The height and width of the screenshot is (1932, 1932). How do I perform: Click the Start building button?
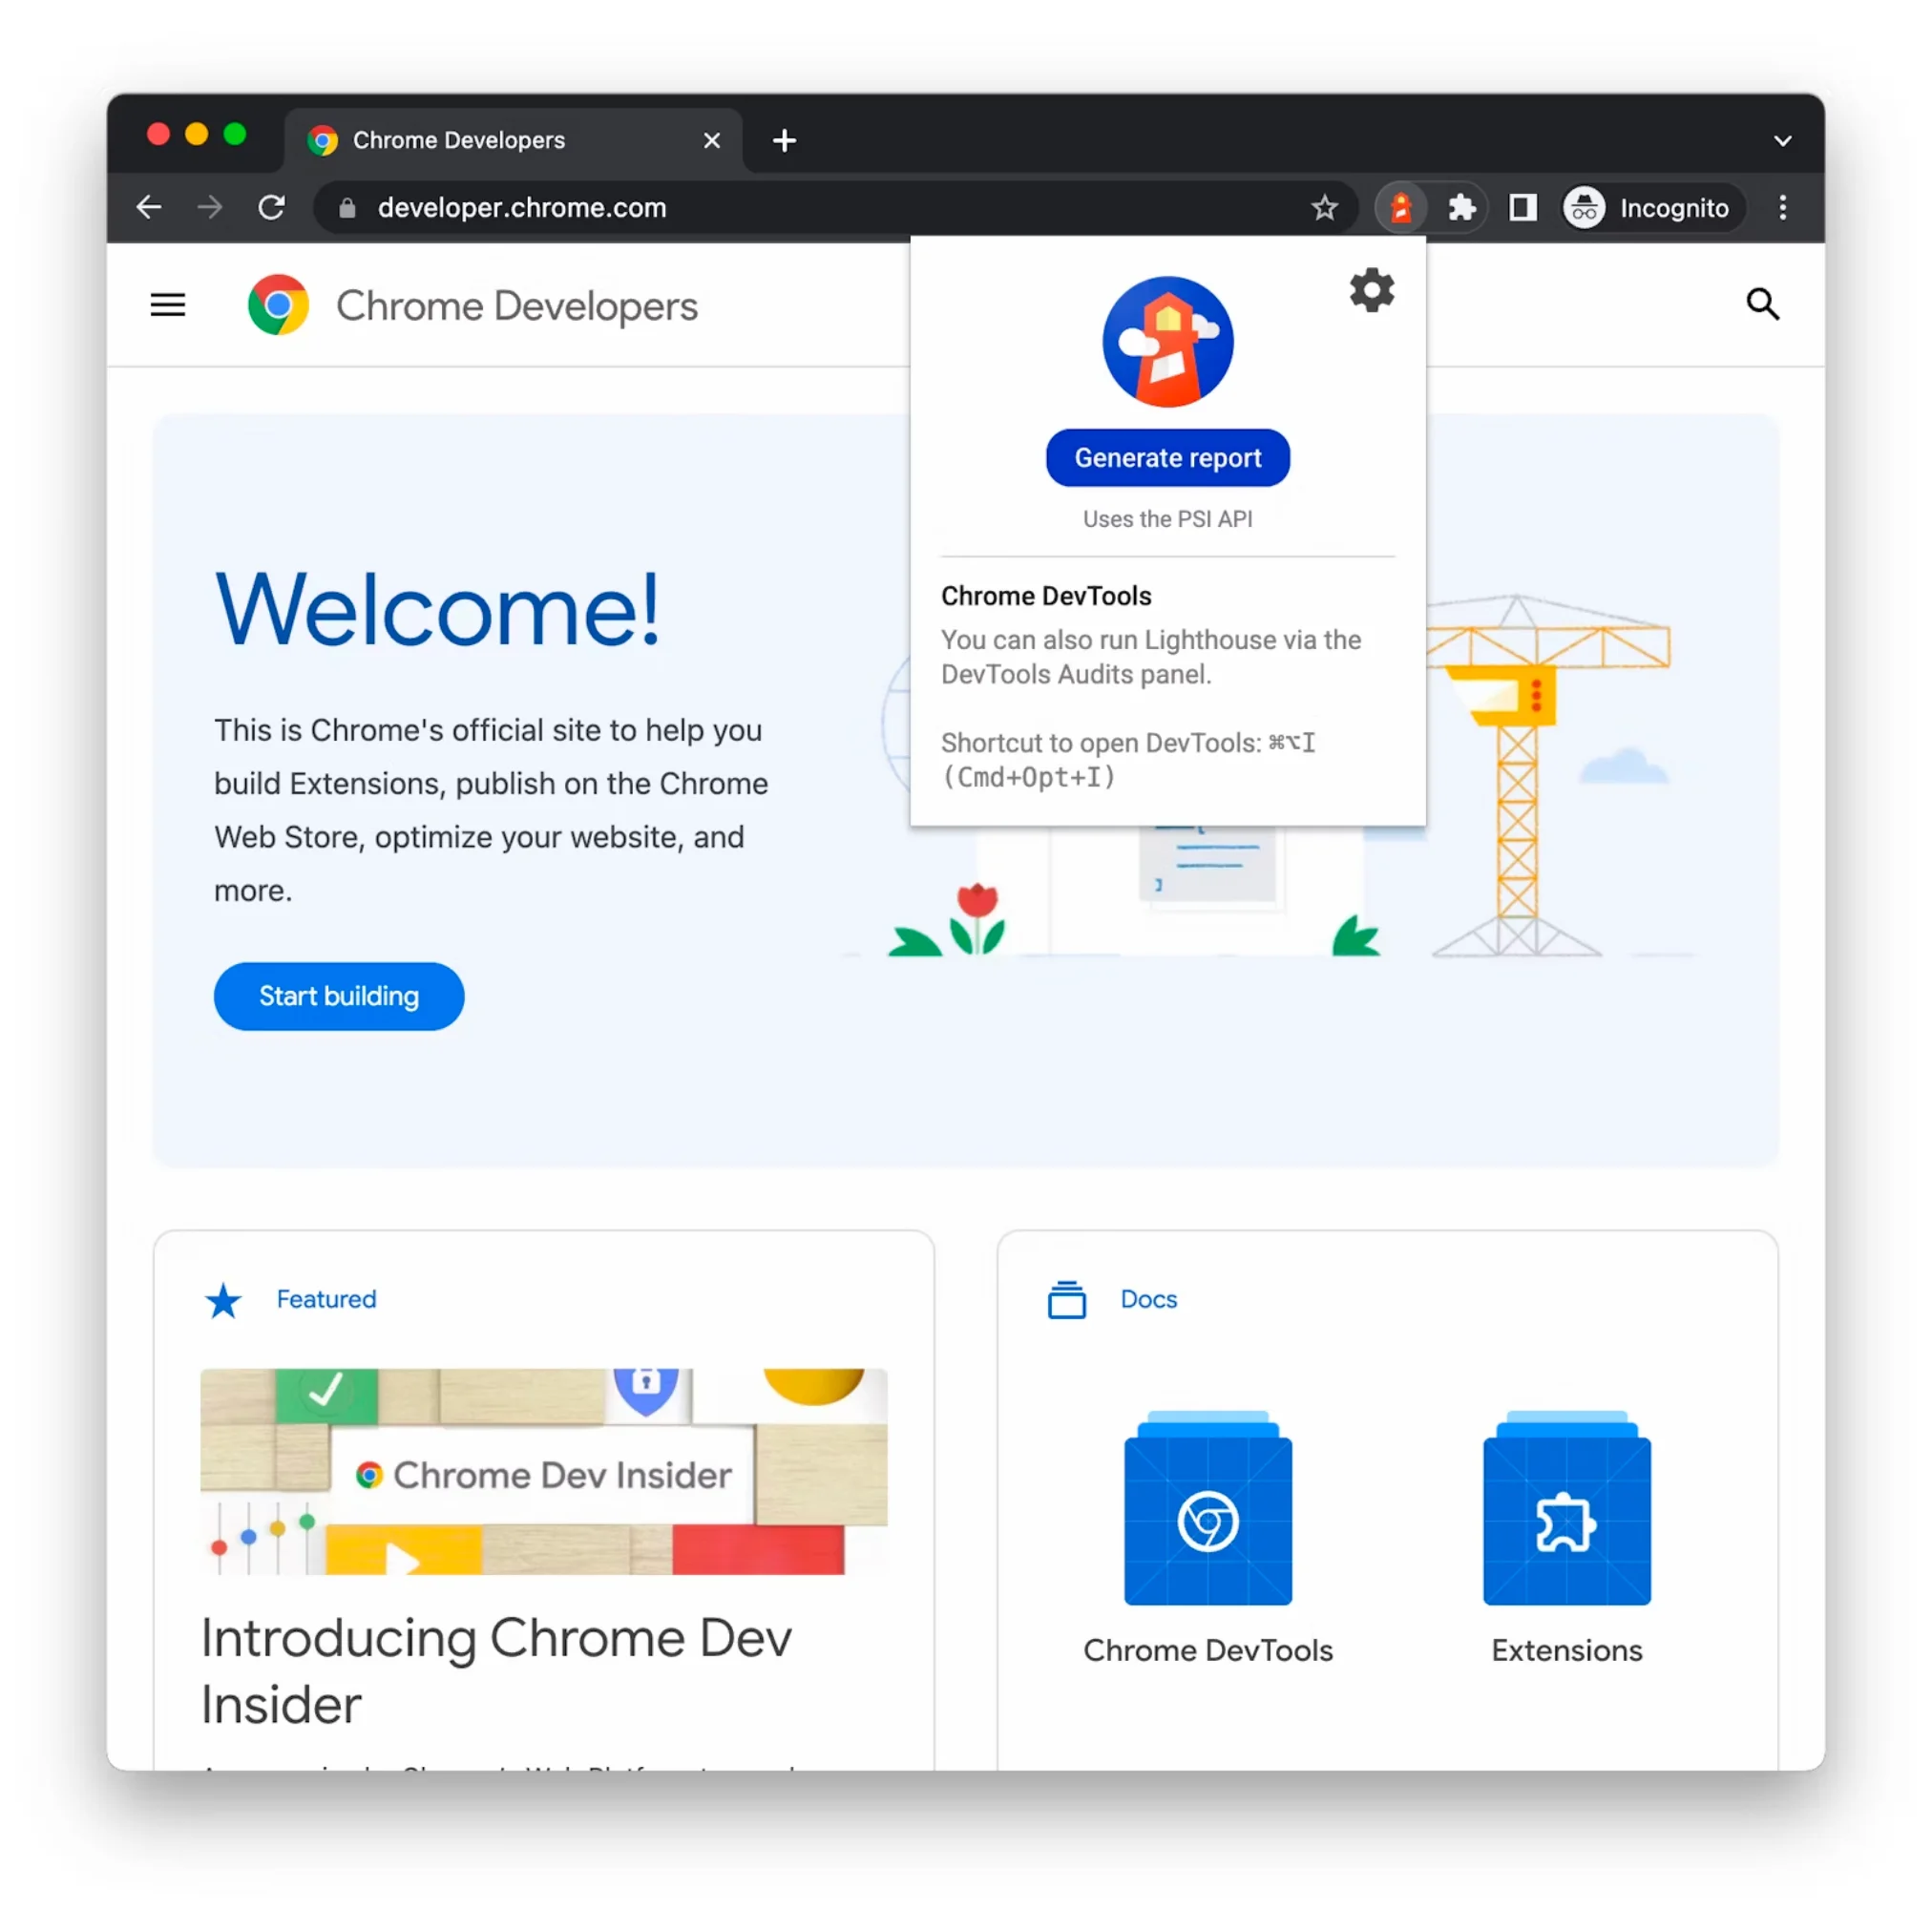tap(339, 996)
